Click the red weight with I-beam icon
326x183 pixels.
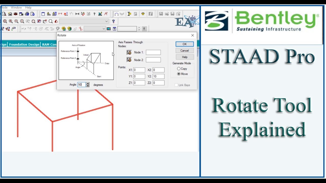tap(66, 14)
